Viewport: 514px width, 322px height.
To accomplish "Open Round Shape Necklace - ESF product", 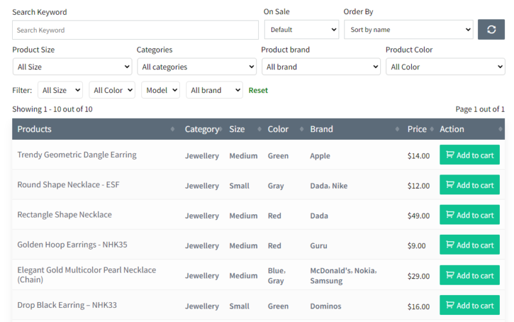I will pos(68,185).
